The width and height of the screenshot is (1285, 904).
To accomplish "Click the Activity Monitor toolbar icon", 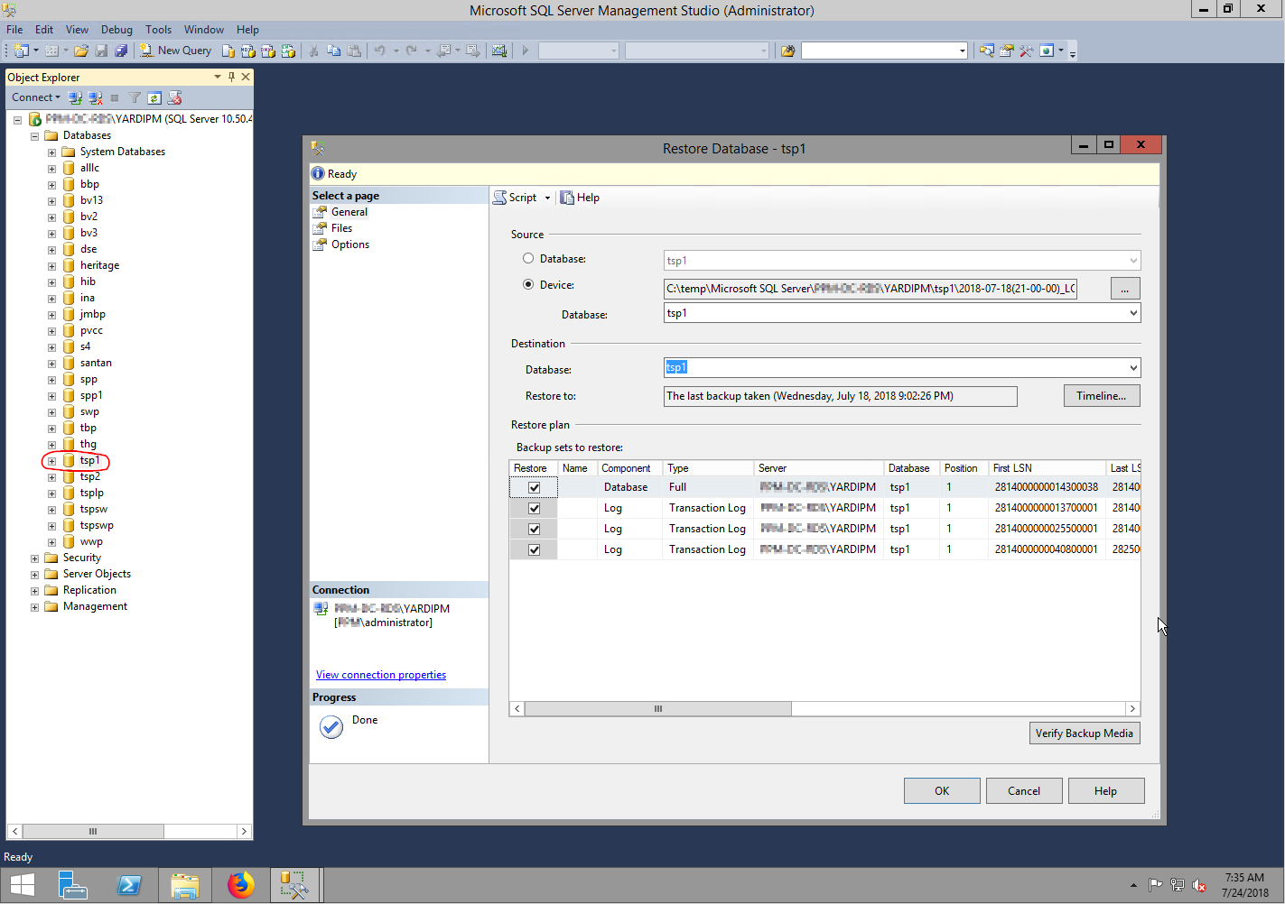I will (499, 51).
